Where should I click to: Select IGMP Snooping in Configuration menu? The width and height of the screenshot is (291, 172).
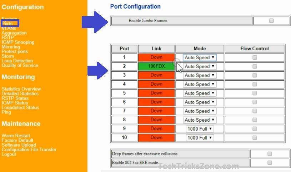pyautogui.click(x=18, y=42)
